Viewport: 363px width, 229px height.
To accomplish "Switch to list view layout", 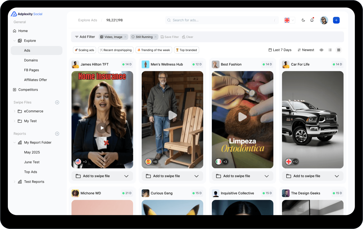I will (330, 50).
